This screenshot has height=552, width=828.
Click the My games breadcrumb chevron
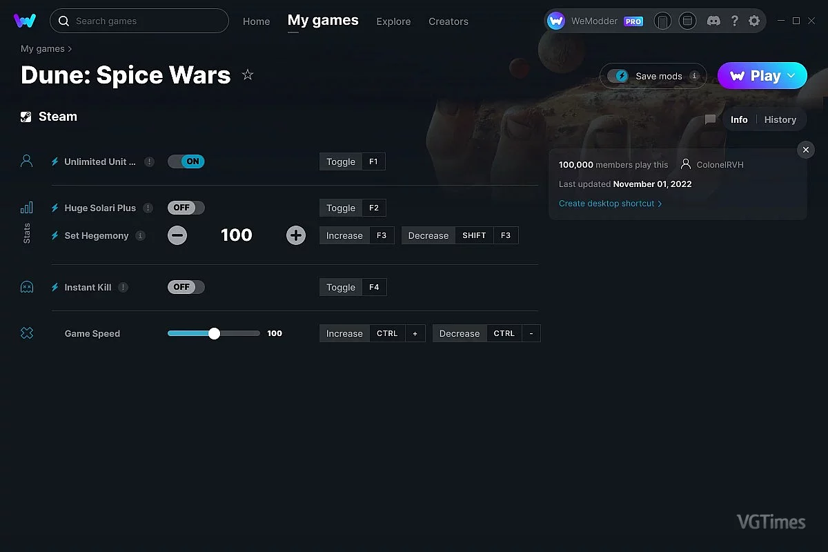(x=70, y=49)
